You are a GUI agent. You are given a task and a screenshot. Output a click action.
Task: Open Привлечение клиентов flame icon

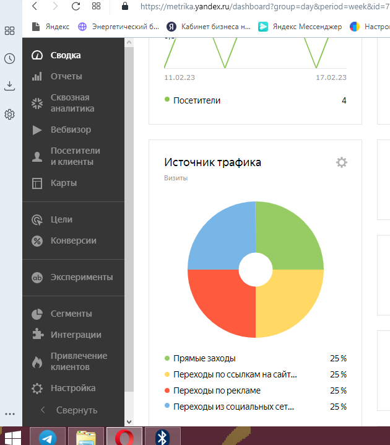point(37,361)
